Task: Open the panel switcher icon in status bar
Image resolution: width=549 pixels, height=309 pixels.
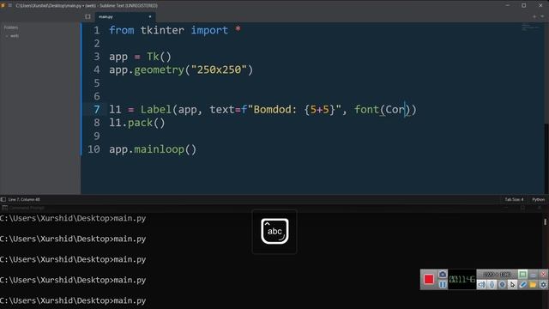Action: 3,199
